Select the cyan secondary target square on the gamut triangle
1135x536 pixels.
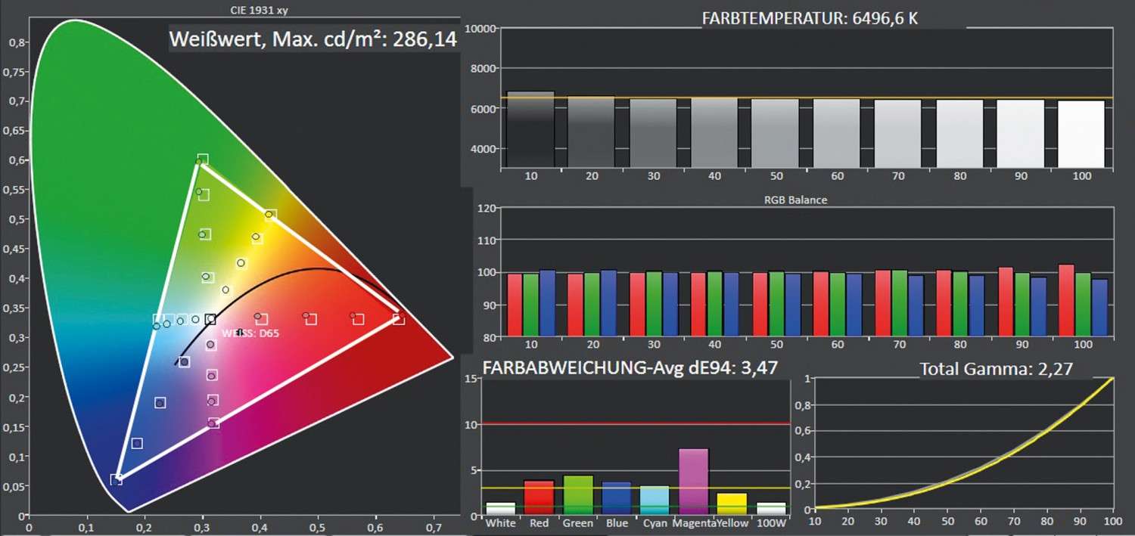point(158,319)
